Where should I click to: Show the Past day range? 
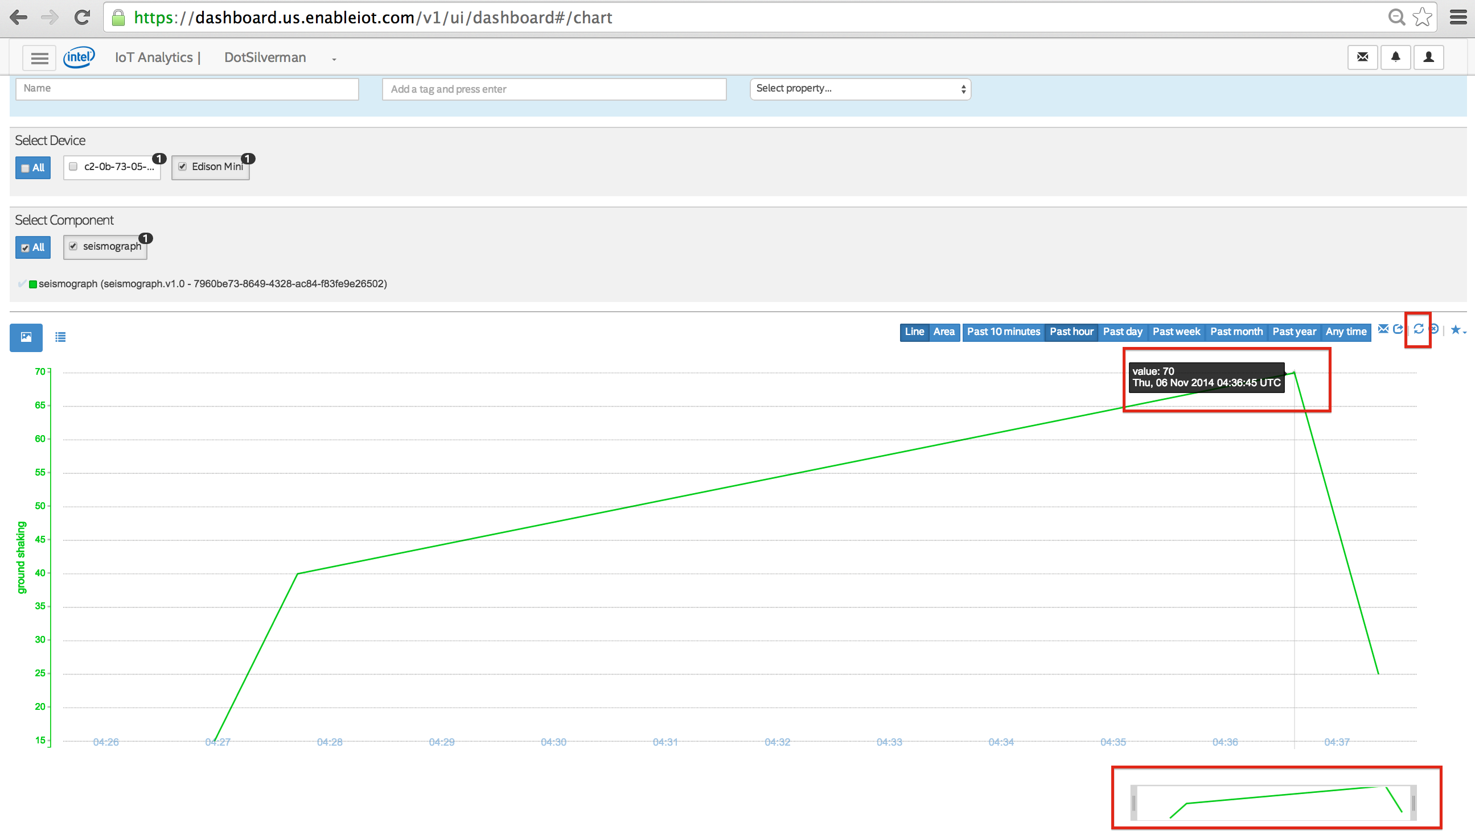pos(1123,332)
